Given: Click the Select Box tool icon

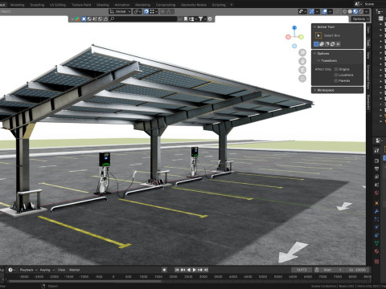Looking at the screenshot, I should click(318, 35).
